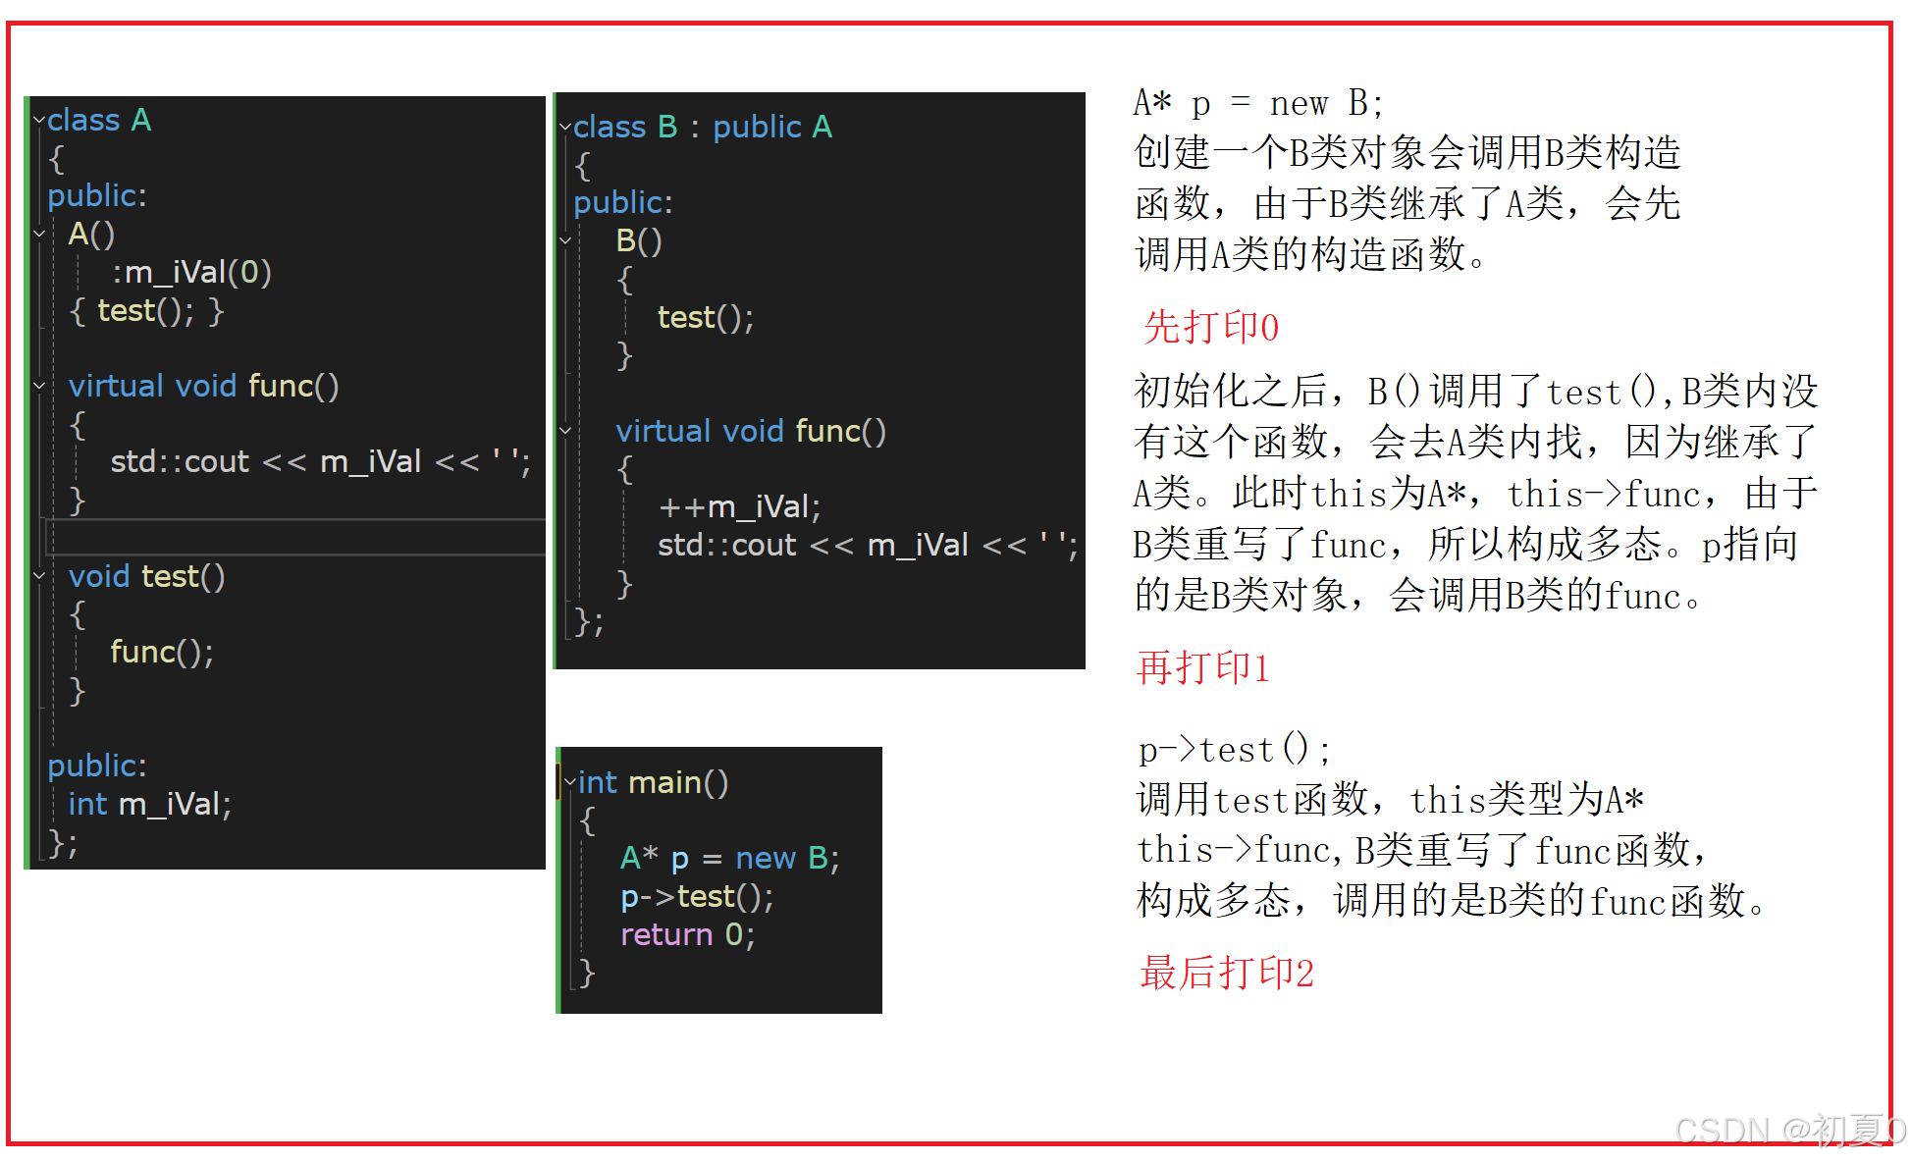Image resolution: width=1911 pixels, height=1162 pixels.
Task: Click the std::cout line in class B's func()
Action: point(868,545)
